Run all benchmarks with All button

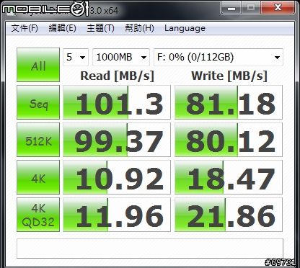tap(38, 65)
